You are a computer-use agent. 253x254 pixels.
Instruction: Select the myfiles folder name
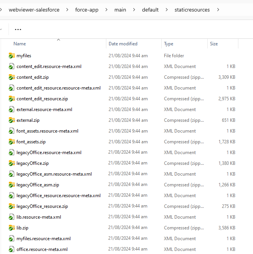point(24,56)
